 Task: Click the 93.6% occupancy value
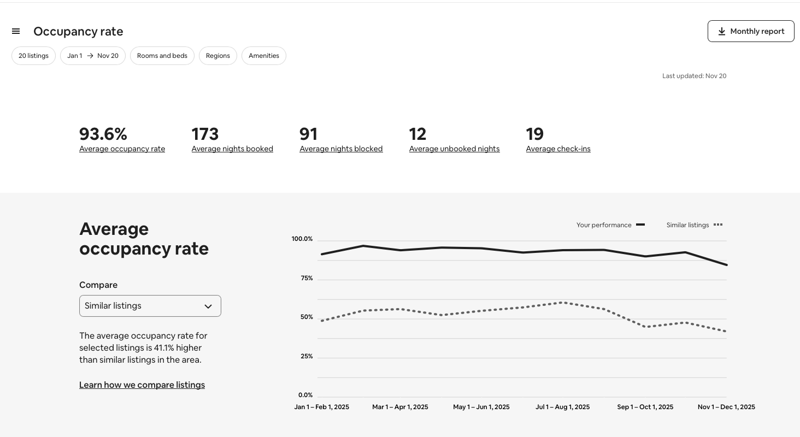[103, 134]
